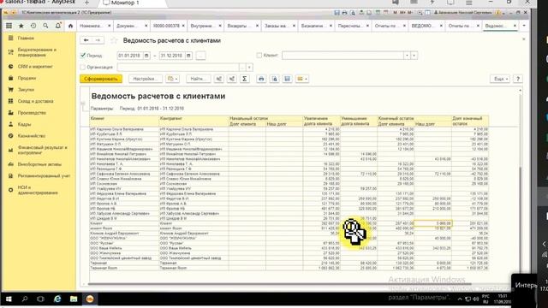This screenshot has height=308, width=548.
Task: Toggle the Период checkbox
Action: [x=83, y=55]
